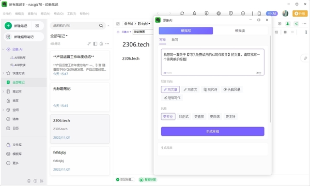Viewport: 310px width, 186px height.
Task: Open 格式(O) menu
Action: pyautogui.click(x=58, y=13)
